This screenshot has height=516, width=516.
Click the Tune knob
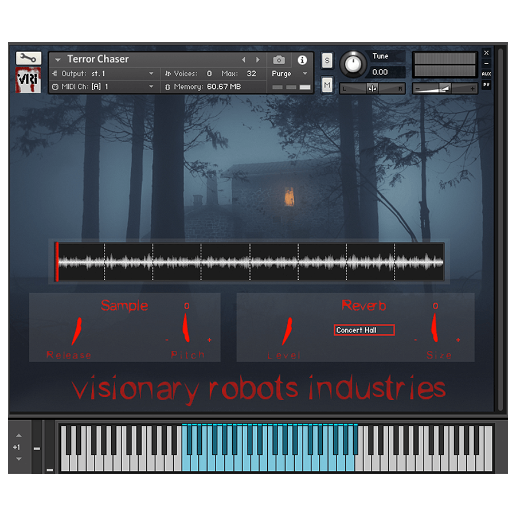point(354,64)
